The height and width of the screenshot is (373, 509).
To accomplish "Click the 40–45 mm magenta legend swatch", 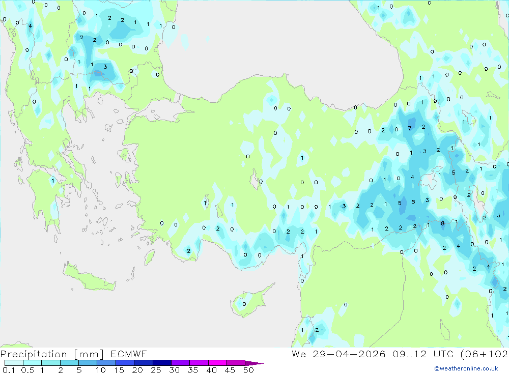I will pos(217,363).
